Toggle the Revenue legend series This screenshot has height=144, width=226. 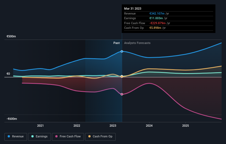(x=16, y=137)
